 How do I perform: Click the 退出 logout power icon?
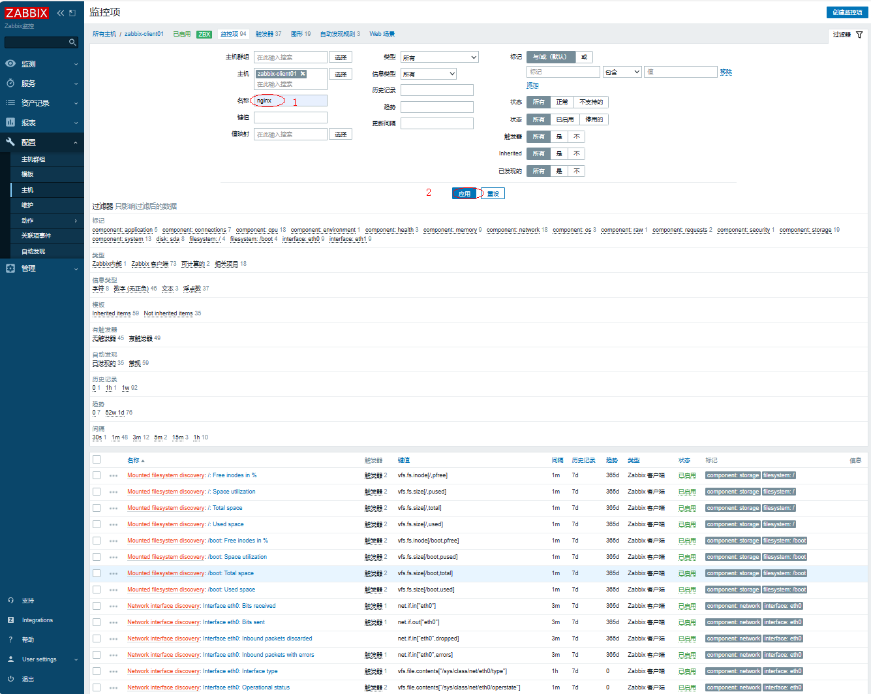coord(10,679)
